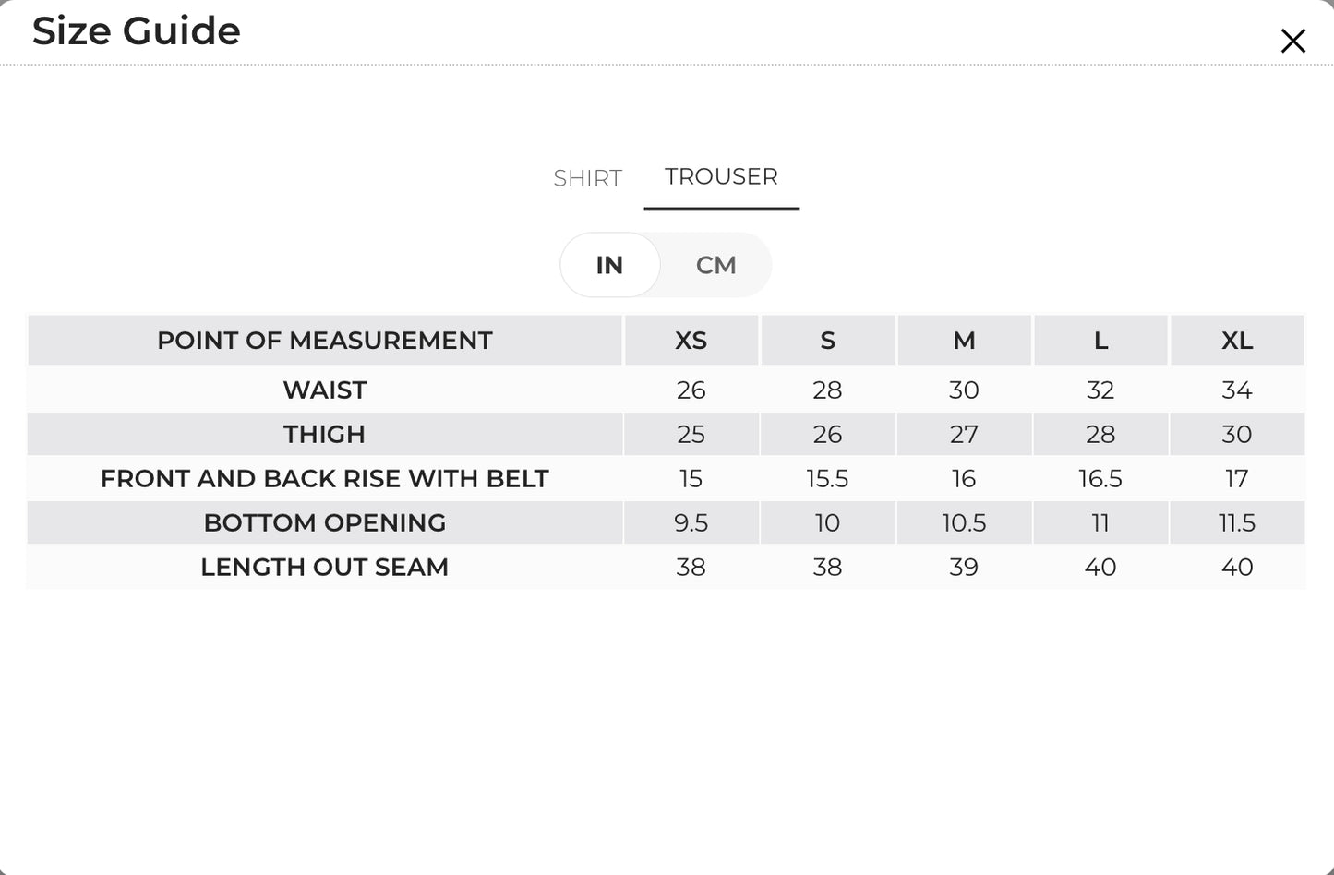Click the BOTTOM OPENING row label
The width and height of the screenshot is (1334, 875).
pos(325,522)
